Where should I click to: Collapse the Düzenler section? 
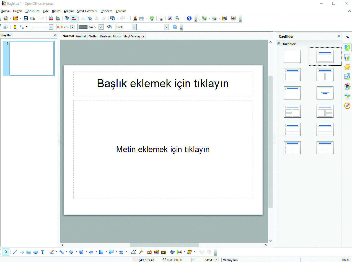click(x=279, y=44)
